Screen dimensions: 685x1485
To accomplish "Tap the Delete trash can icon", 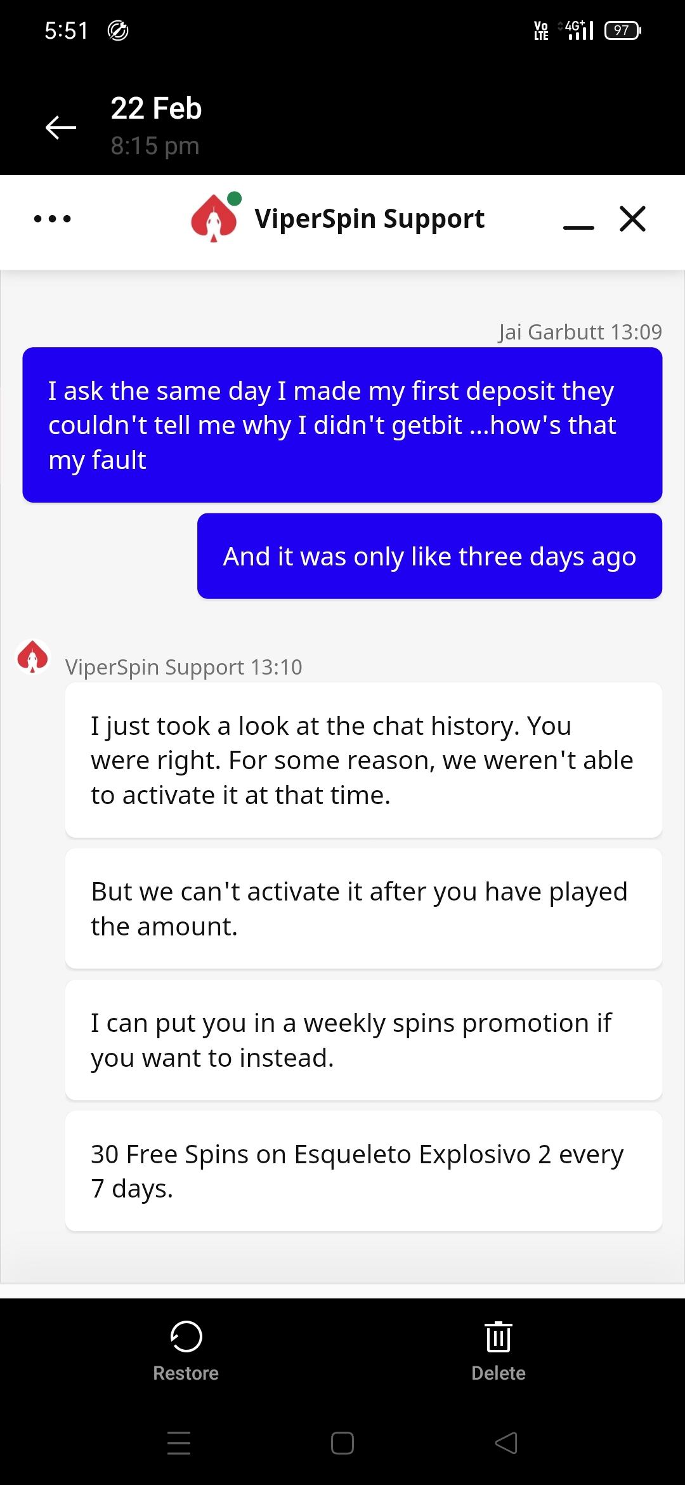I will tap(499, 1336).
